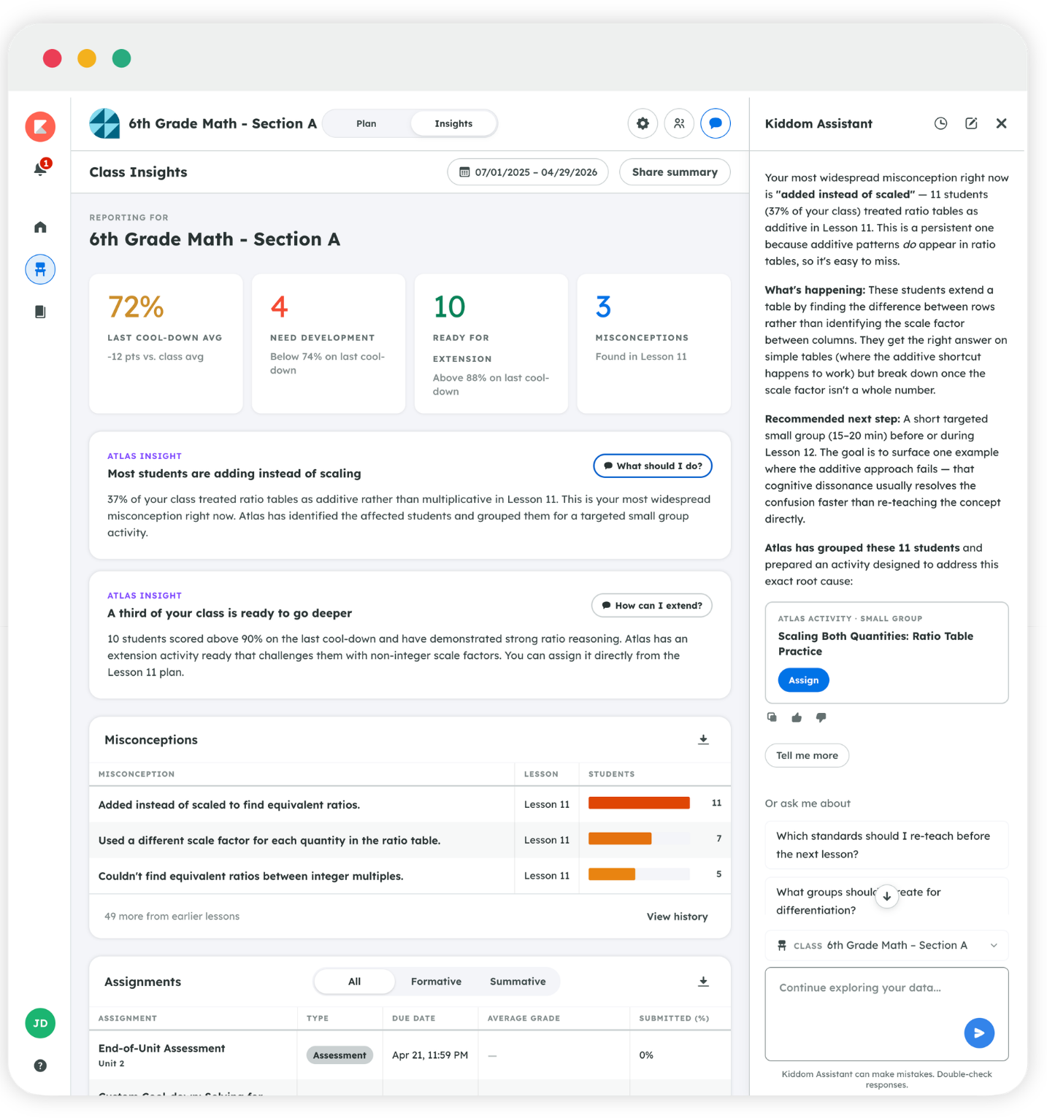
Task: Click the How can I extend? button
Action: tap(652, 606)
